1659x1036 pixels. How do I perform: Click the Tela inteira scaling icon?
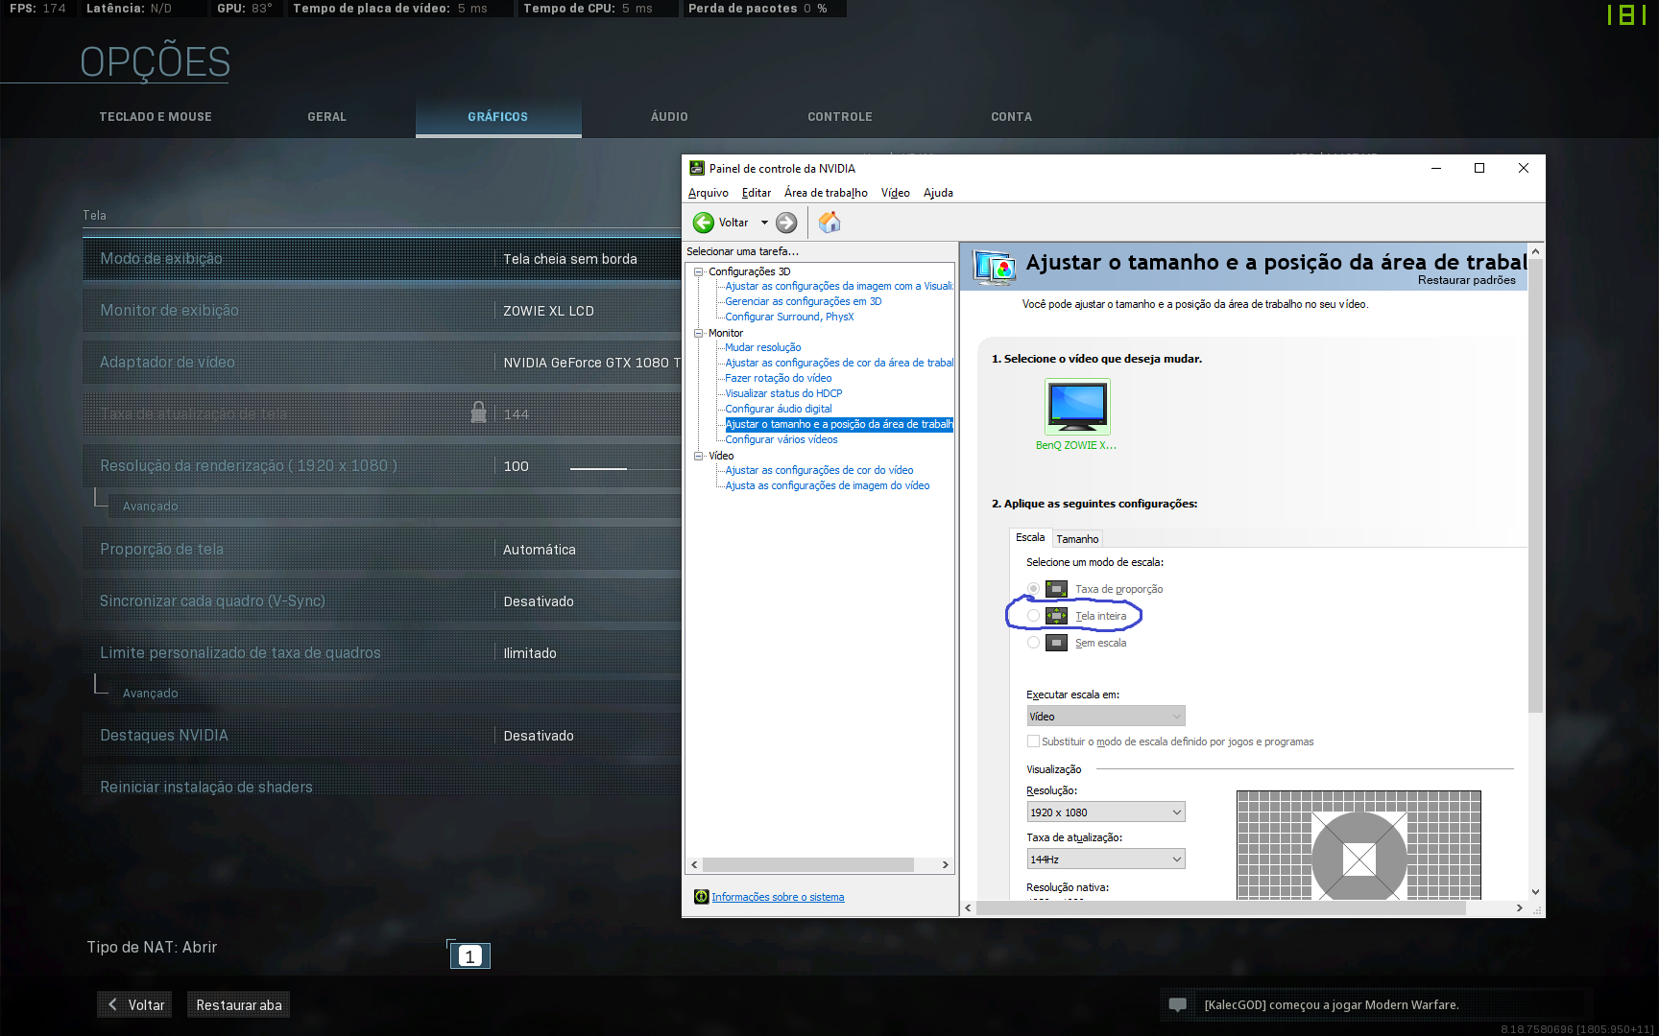point(1056,616)
